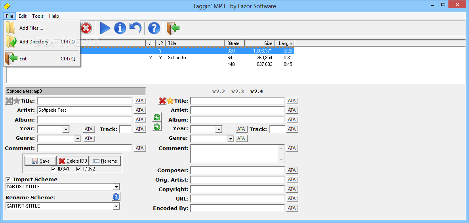Click the app icon in title bar
Image resolution: width=469 pixels, height=223 pixels.
pos(7,6)
